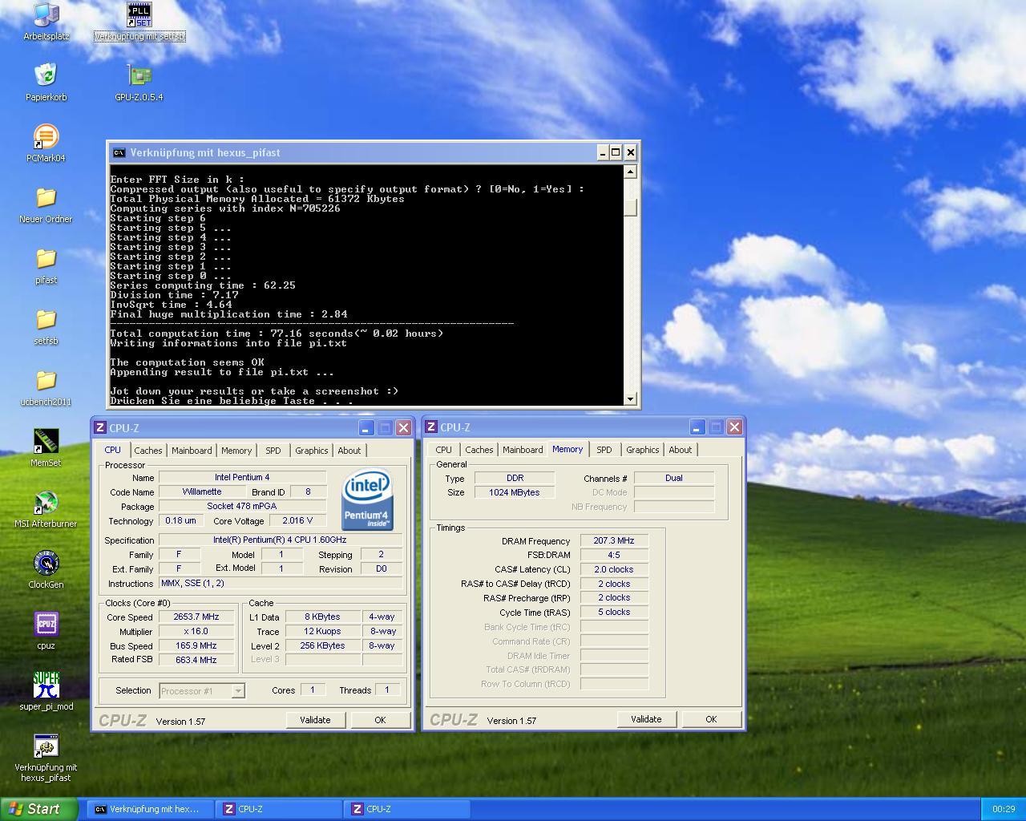Launch the PCMark04 shortcut
This screenshot has height=821, width=1026.
pos(46,144)
